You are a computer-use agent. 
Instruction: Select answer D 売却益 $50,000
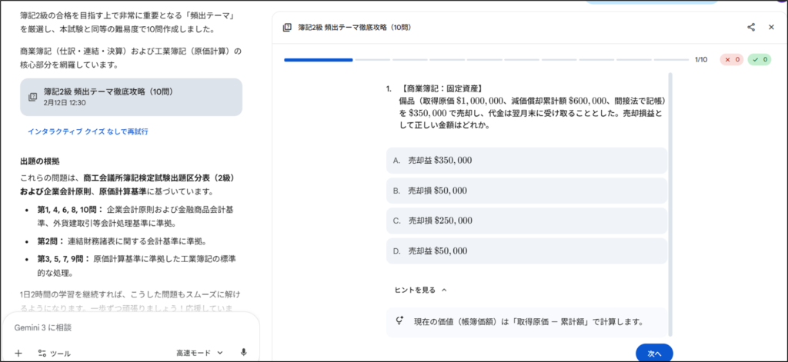pyautogui.click(x=526, y=251)
